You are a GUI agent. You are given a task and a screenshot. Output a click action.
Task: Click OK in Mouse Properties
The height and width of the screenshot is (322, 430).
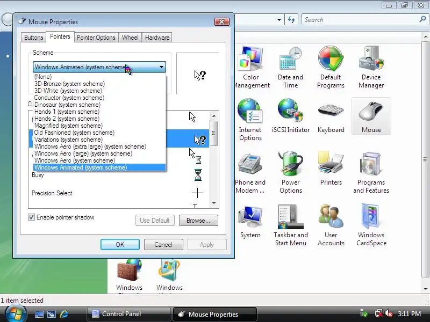click(x=120, y=245)
